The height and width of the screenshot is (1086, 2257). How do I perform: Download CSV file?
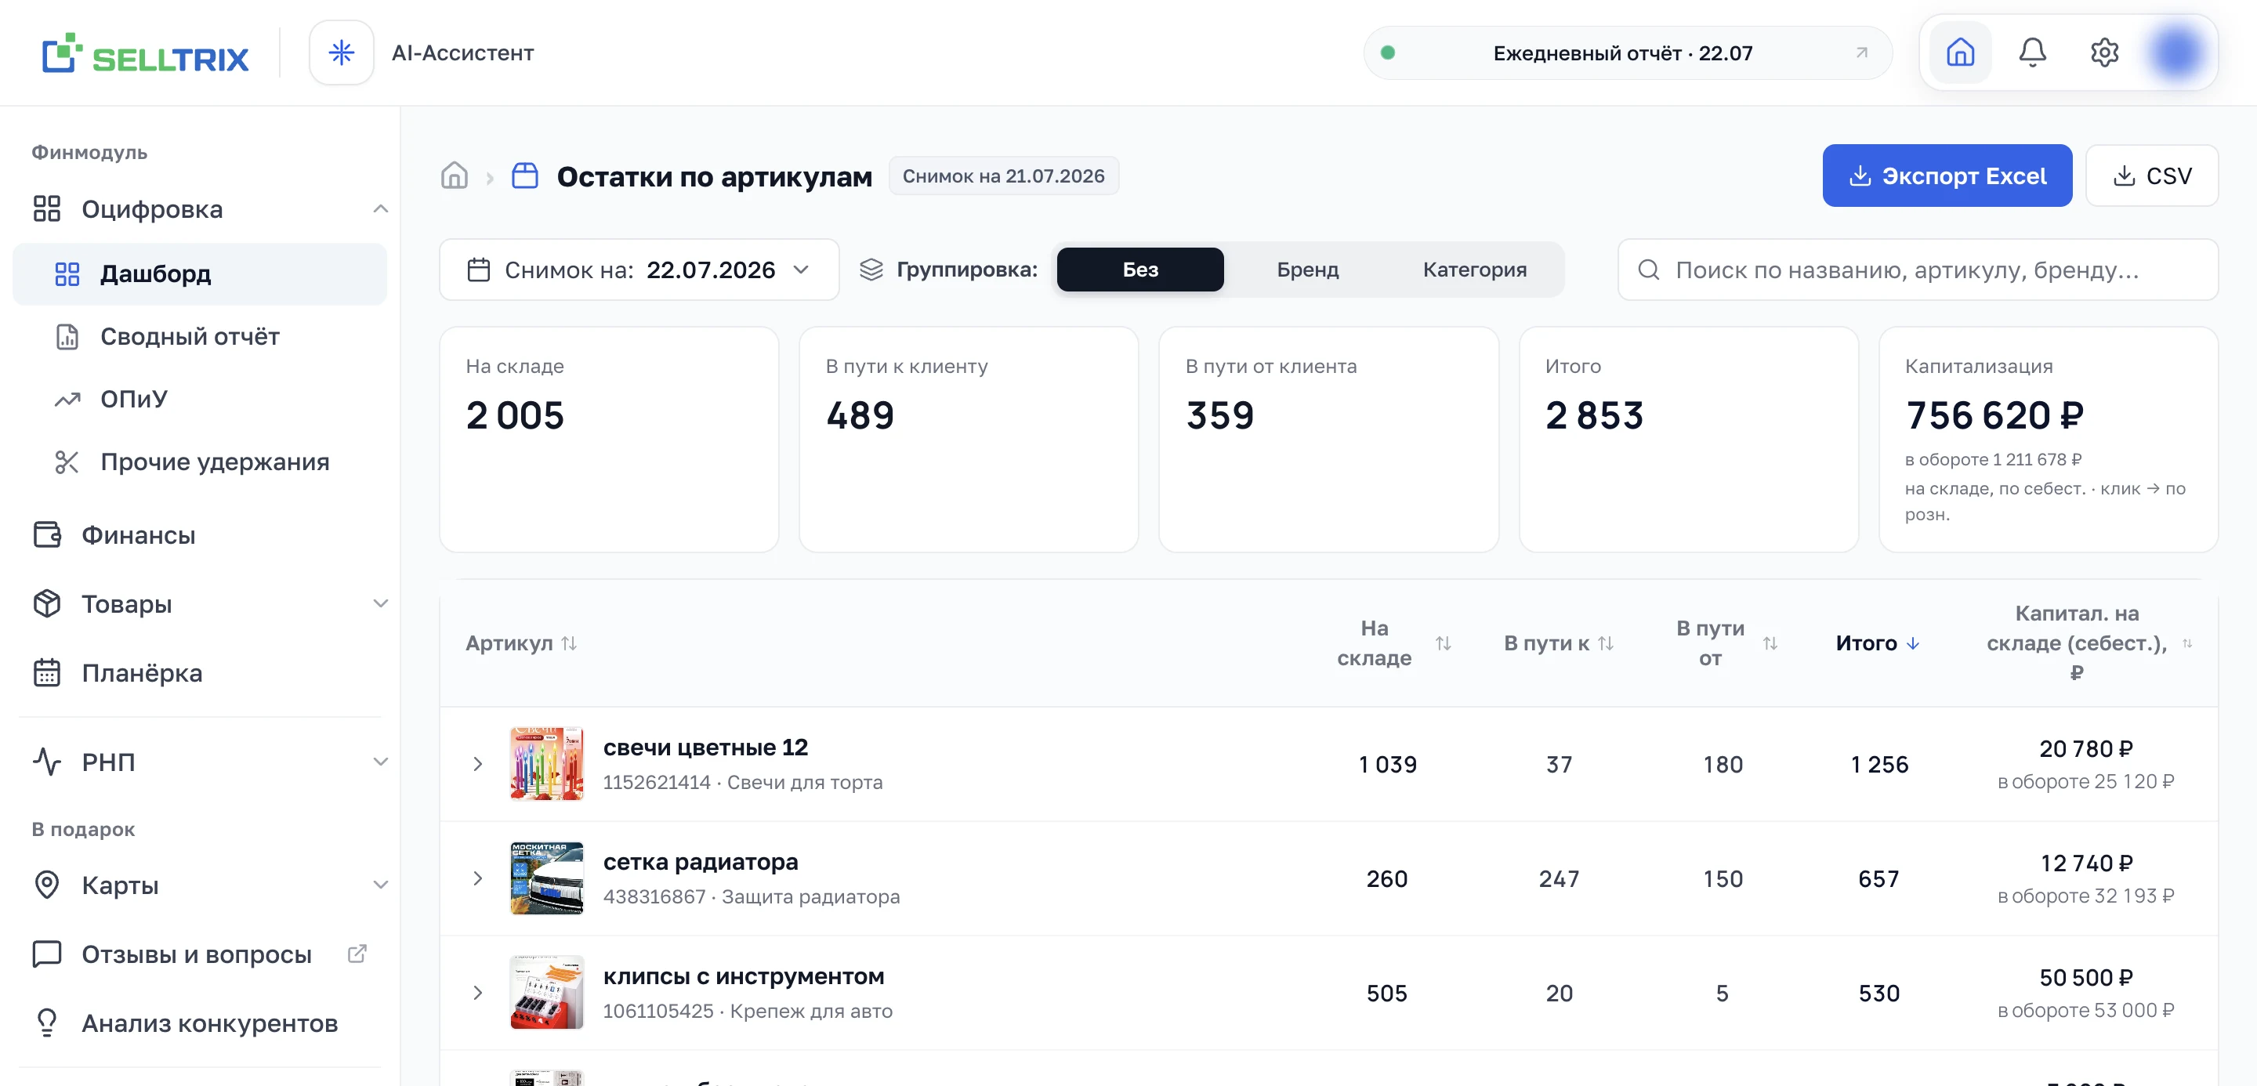(2152, 176)
